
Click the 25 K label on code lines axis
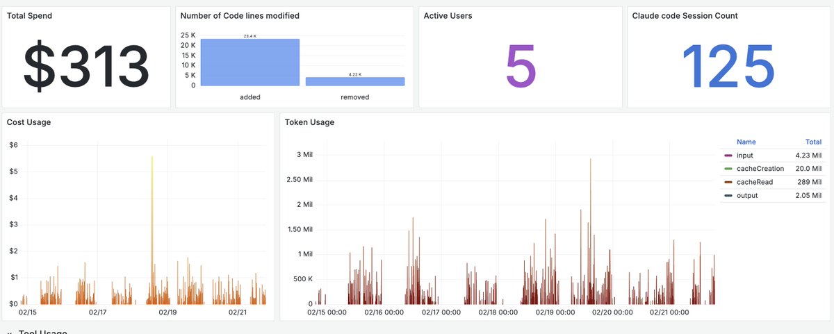[188, 35]
